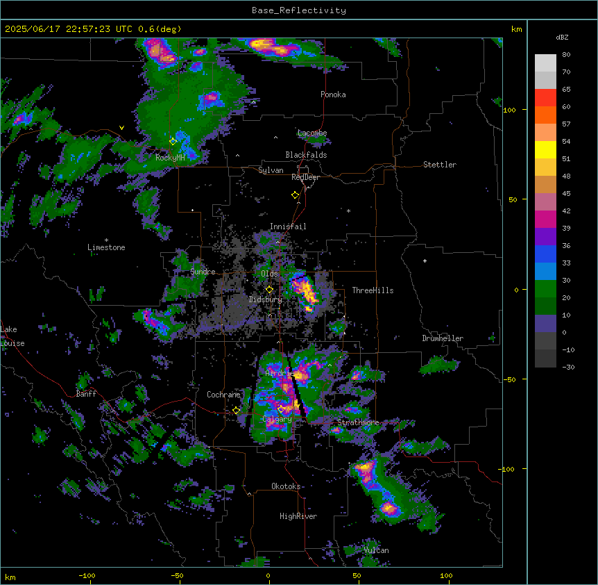Click the 80 value on the dBZ legend
598x585 pixels.
[x=566, y=55]
